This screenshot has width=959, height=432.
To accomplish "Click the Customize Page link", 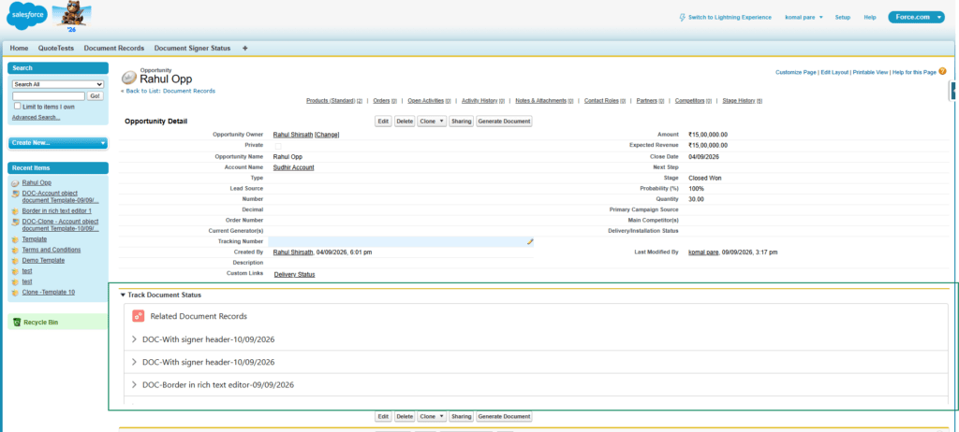I will click(796, 72).
